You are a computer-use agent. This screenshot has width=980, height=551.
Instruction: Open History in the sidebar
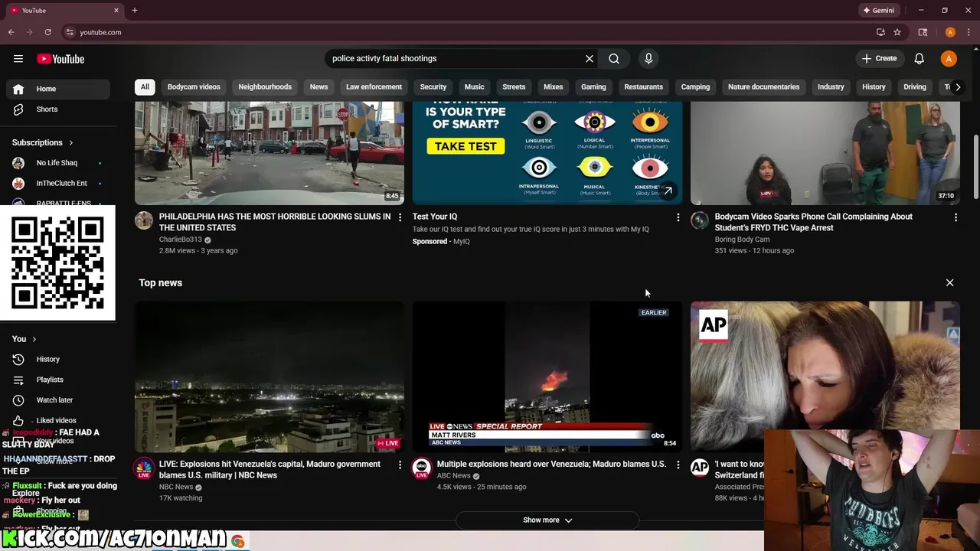coord(58,359)
